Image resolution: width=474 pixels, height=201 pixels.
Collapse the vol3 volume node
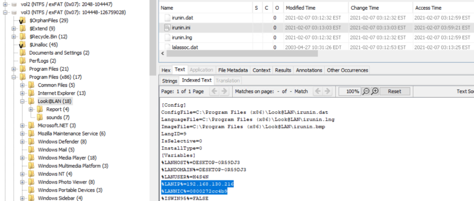coord(5,12)
